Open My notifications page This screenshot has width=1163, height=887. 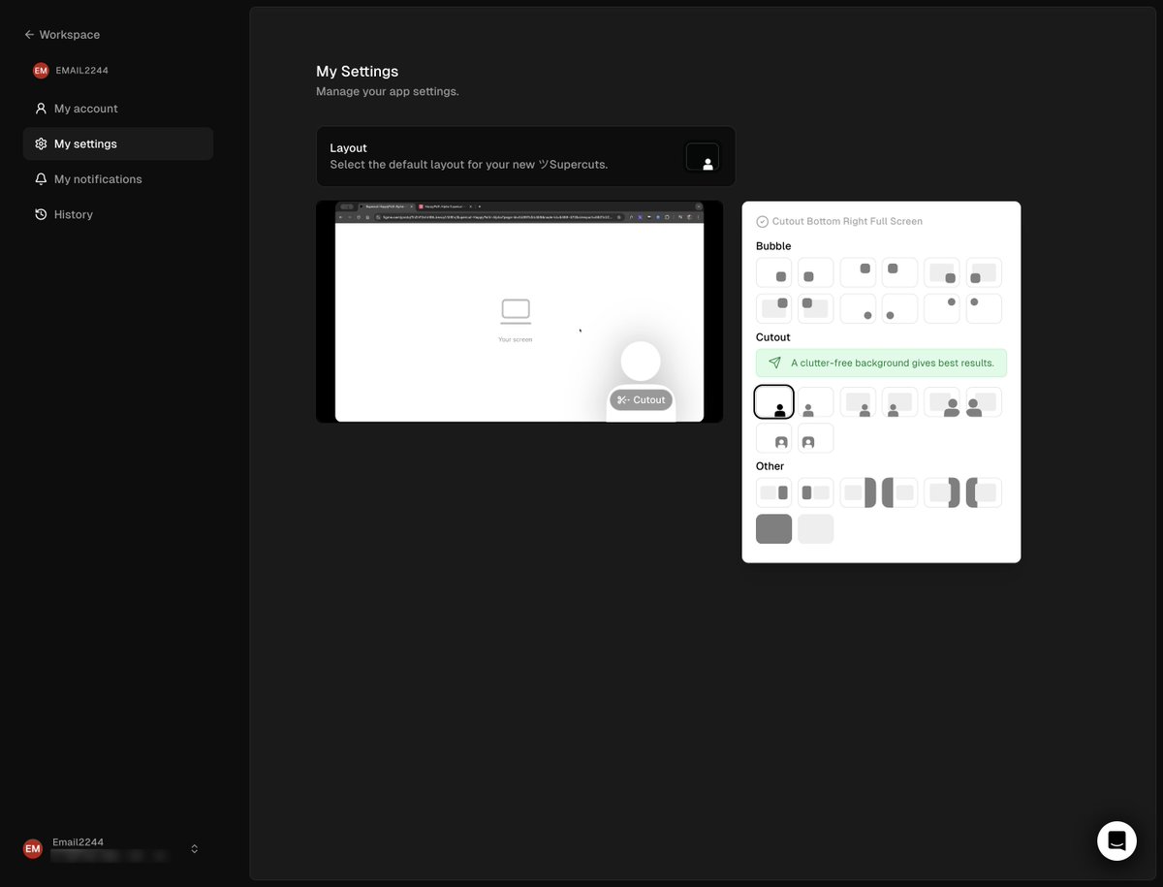pyautogui.click(x=118, y=179)
